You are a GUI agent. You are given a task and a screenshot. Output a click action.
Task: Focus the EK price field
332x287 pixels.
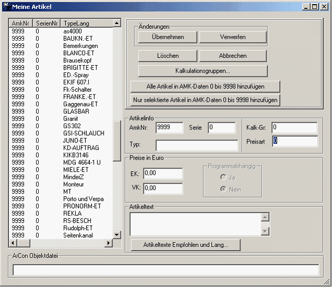163,173
